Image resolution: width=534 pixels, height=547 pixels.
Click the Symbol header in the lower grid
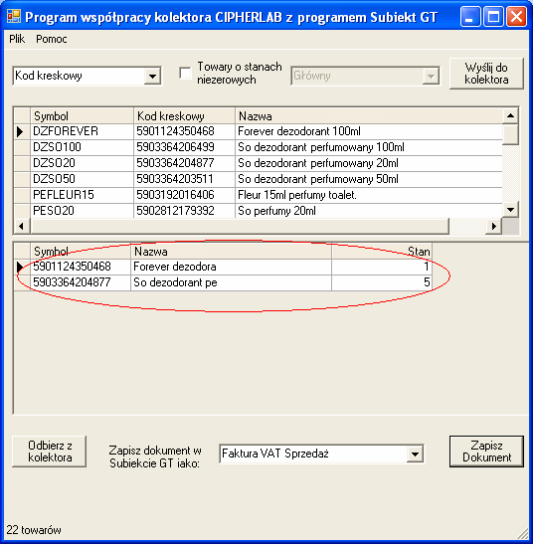81,252
